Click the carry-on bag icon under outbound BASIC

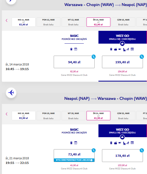[71, 49]
